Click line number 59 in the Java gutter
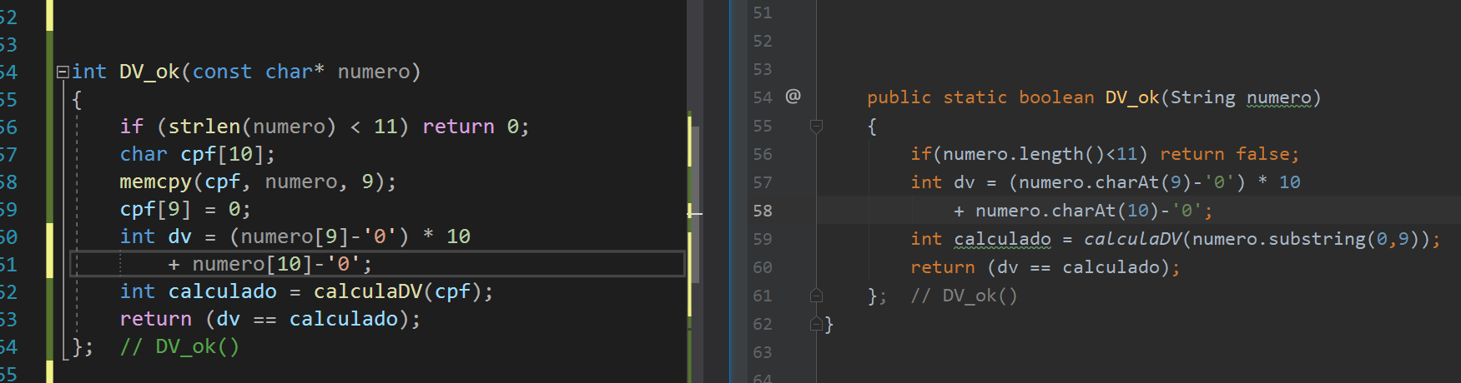1461x383 pixels. (762, 239)
